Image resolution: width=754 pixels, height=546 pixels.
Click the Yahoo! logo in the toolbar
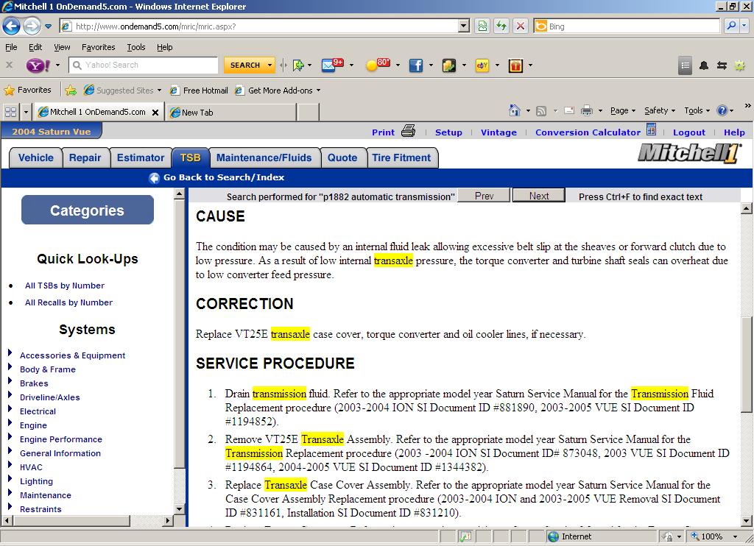[38, 65]
